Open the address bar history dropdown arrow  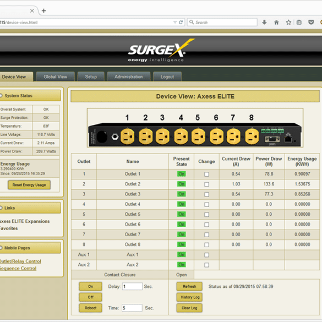(175, 22)
